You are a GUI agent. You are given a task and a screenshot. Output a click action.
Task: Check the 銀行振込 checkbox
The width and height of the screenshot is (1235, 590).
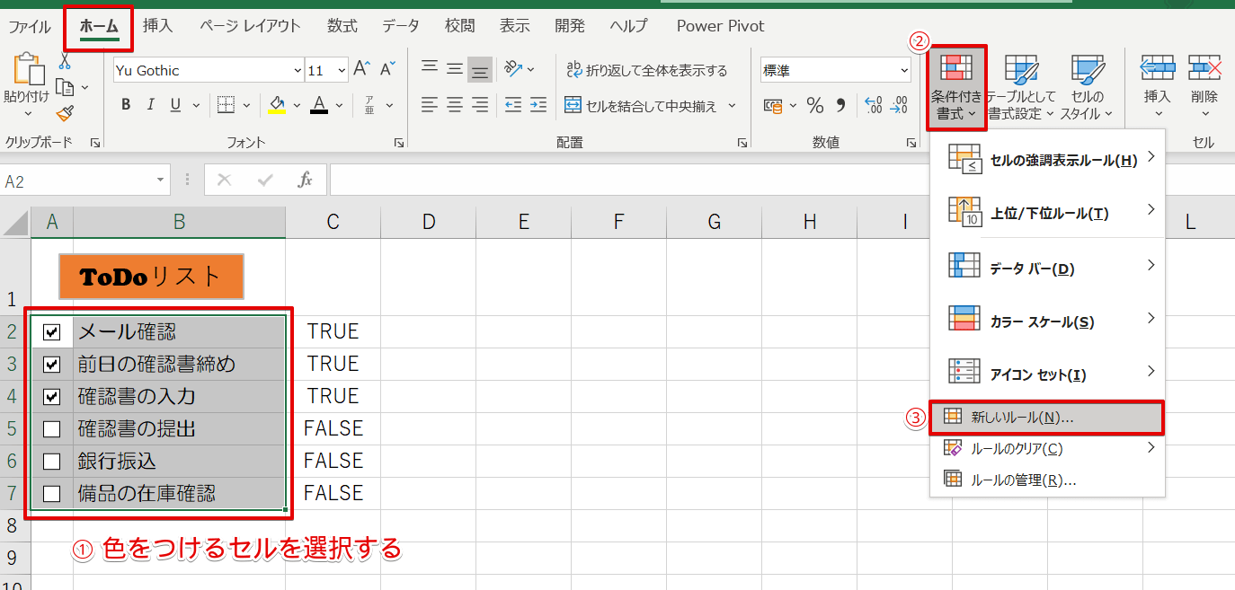[x=52, y=462]
